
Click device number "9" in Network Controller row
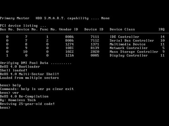click(x=26, y=48)
